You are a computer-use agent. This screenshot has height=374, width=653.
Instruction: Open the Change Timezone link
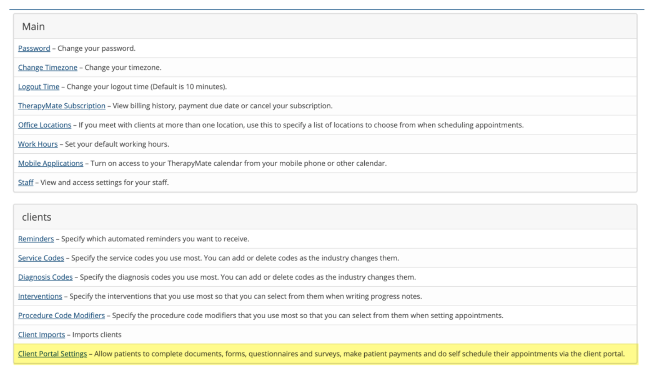[x=48, y=67]
